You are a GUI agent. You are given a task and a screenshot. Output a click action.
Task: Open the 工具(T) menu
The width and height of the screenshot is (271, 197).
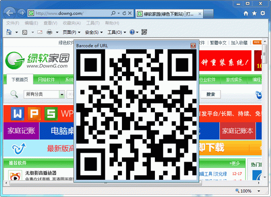pyautogui.click(x=93, y=23)
